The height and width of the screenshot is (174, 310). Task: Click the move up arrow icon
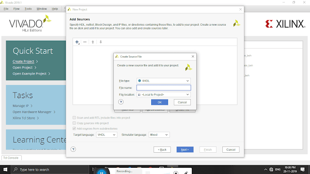[x=93, y=42]
